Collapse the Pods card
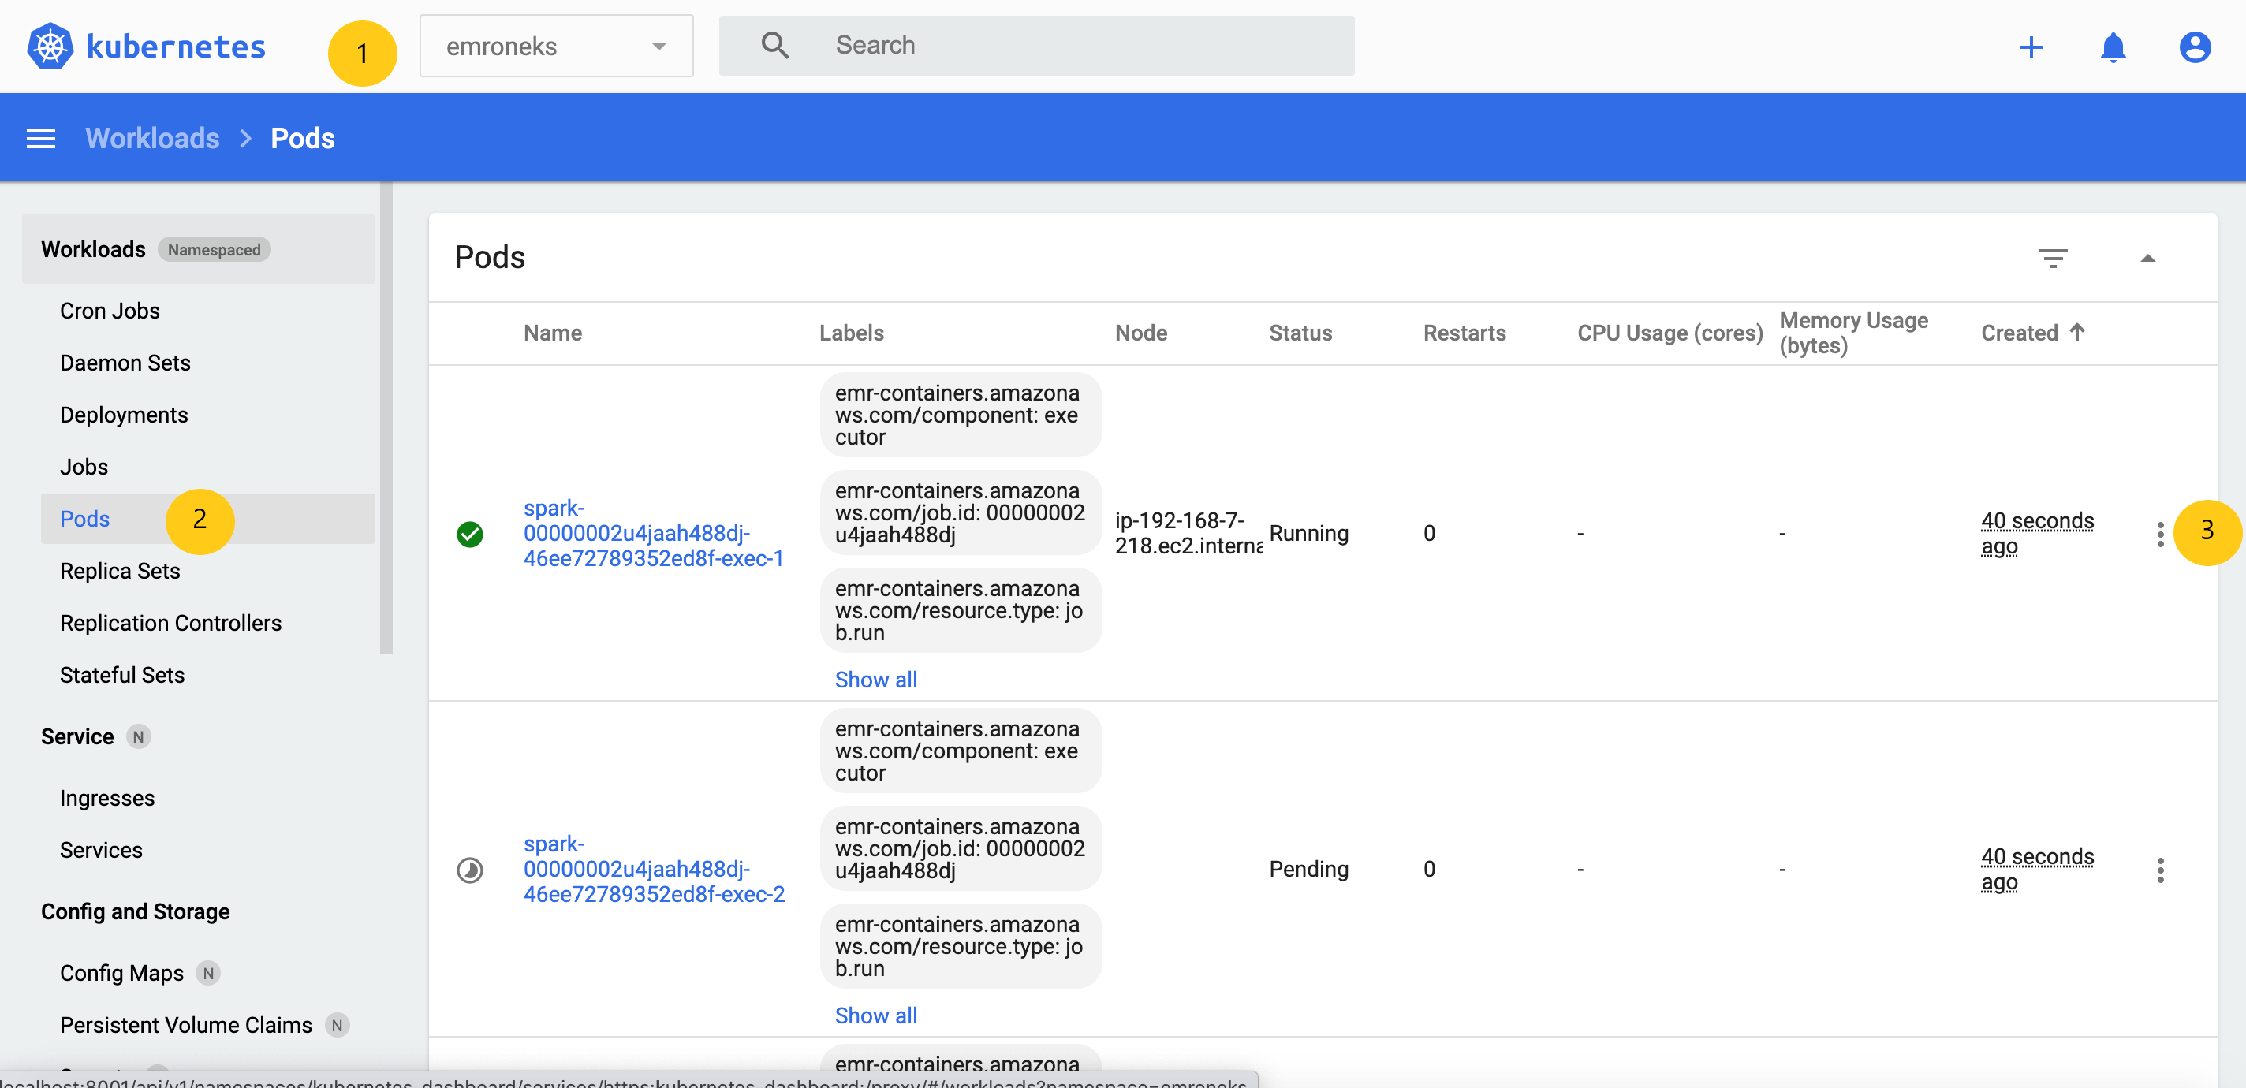 pos(2147,258)
